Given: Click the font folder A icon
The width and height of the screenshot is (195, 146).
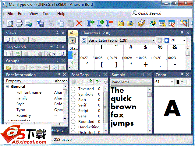Looking at the screenshot, I should point(121,23).
